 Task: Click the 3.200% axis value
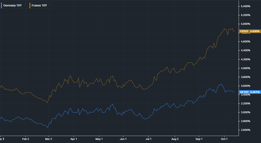tap(245, 104)
